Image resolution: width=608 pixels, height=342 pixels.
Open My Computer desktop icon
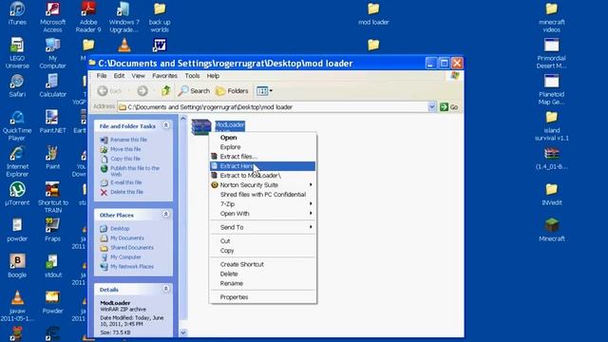52,53
